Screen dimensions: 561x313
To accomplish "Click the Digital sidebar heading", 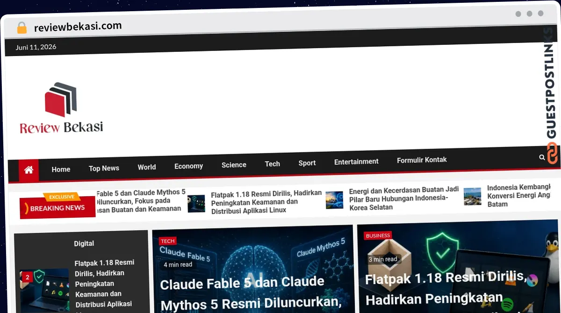I will pos(84,243).
